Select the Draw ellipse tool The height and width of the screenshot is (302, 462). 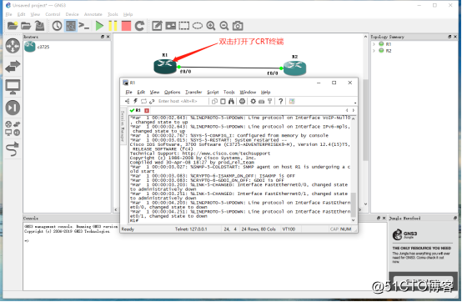click(x=198, y=26)
